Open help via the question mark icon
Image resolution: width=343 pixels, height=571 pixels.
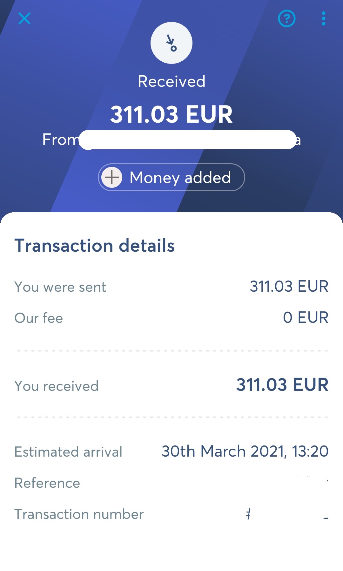287,18
